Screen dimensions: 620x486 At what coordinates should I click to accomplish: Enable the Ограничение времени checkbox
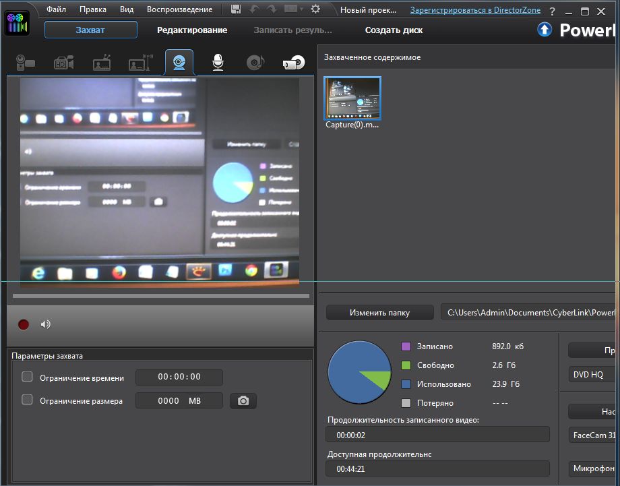tap(28, 377)
